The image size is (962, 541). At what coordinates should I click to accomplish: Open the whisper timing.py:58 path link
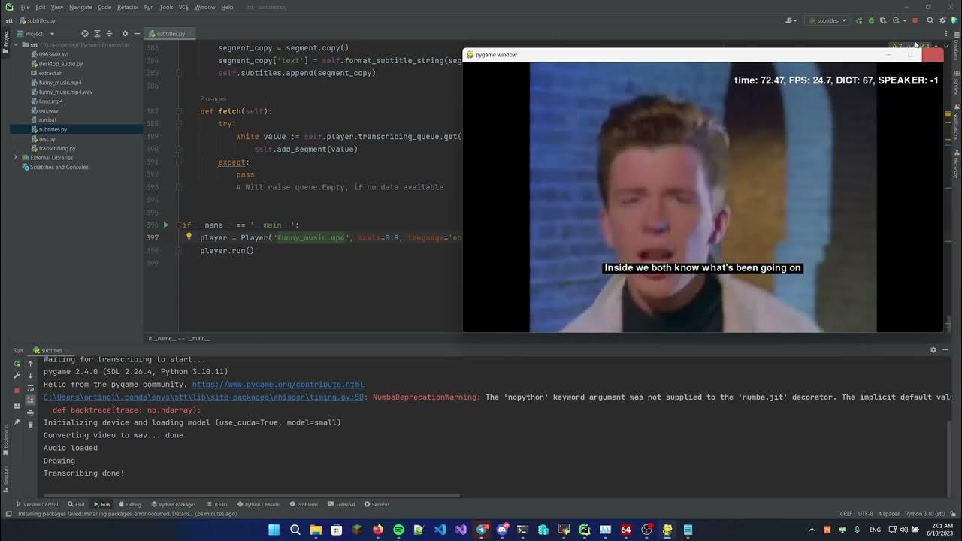204,397
